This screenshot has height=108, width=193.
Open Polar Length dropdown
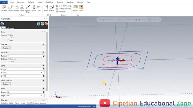42,92
